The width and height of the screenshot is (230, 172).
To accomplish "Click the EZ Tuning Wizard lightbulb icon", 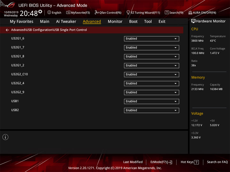I will click(128, 12).
